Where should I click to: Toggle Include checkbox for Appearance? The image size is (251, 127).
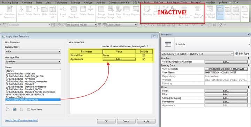pos(144,59)
